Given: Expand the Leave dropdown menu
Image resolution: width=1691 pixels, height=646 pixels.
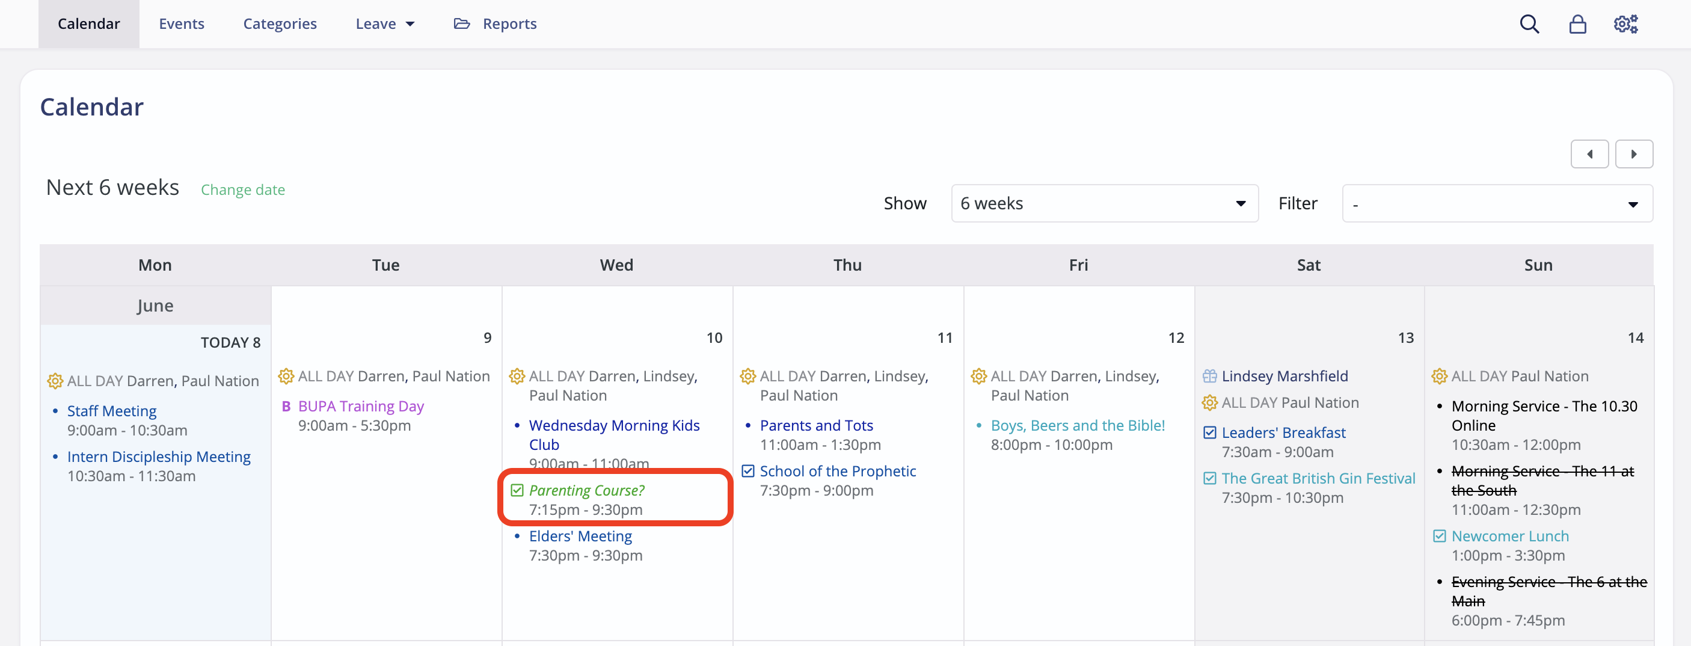Looking at the screenshot, I should 385,23.
